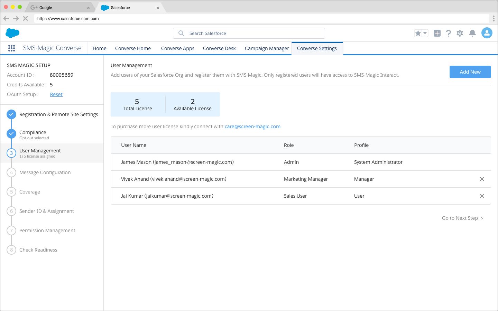Open the Sender ID & Assignment step
498x311 pixels.
click(46, 211)
